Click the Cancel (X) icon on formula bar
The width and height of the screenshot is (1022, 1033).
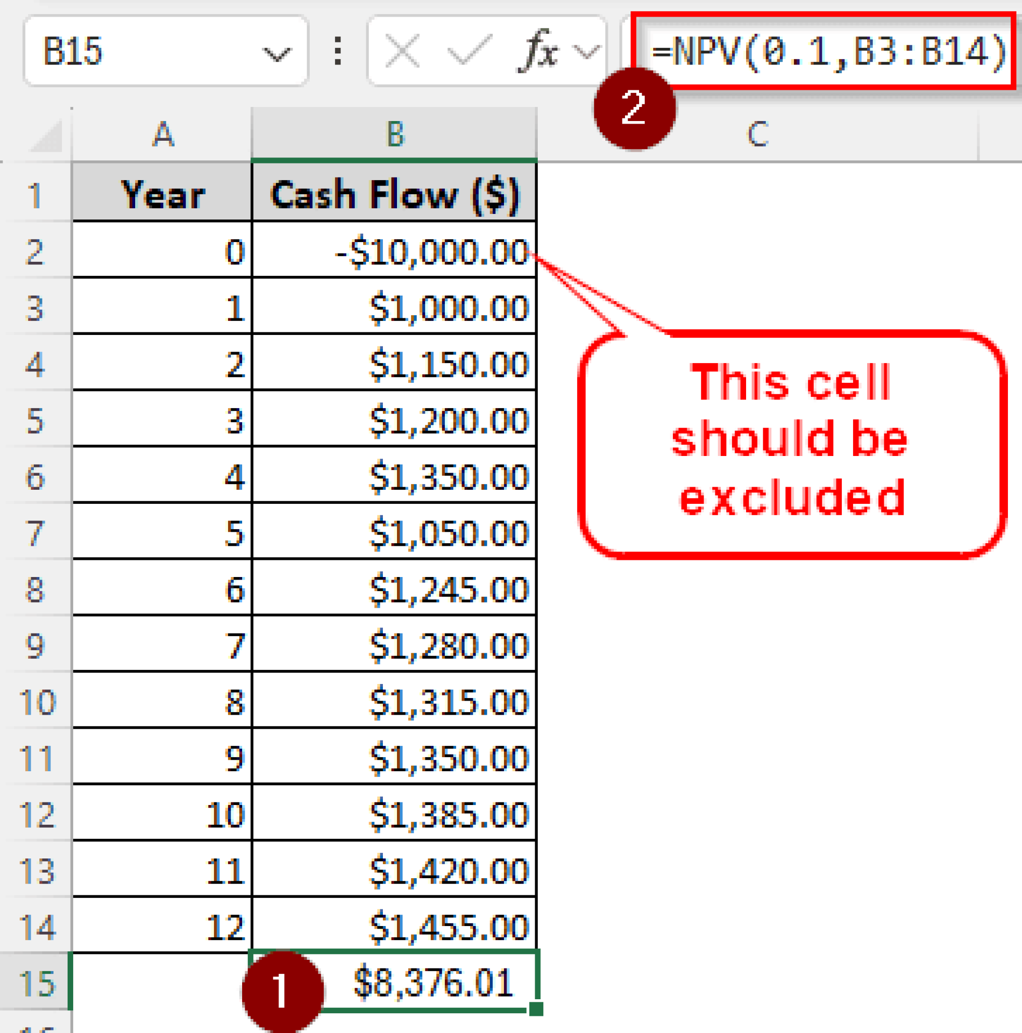402,51
